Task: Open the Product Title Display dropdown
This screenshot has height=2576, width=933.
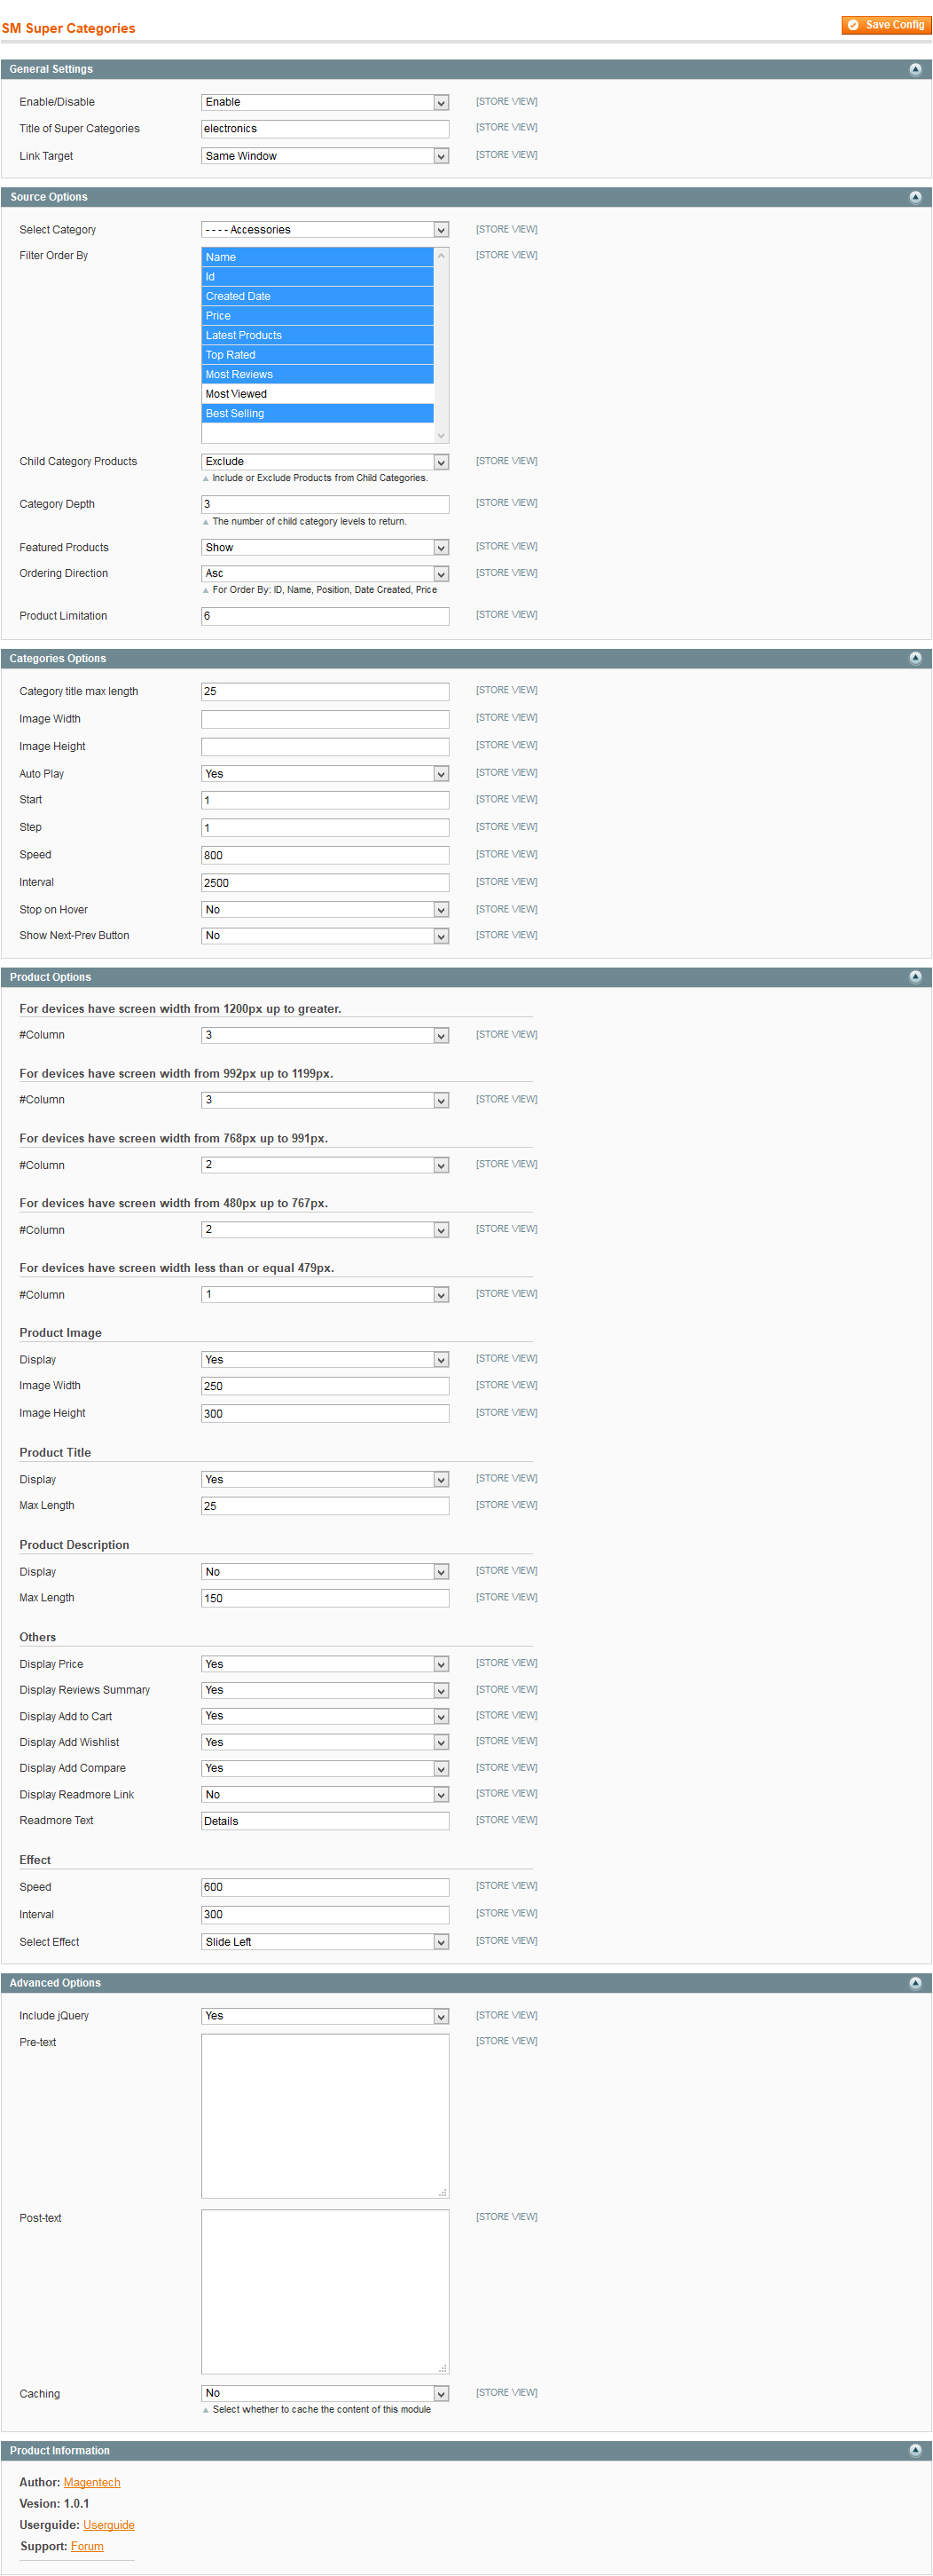Action: coord(325,1481)
